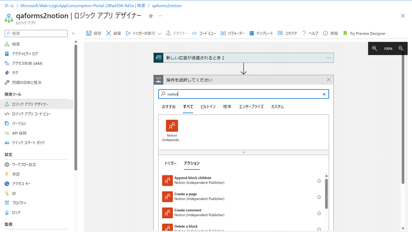Clear the notion search text with the x

(x=324, y=94)
